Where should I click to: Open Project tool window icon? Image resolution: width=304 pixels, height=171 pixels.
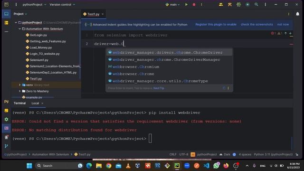(x=6, y=14)
